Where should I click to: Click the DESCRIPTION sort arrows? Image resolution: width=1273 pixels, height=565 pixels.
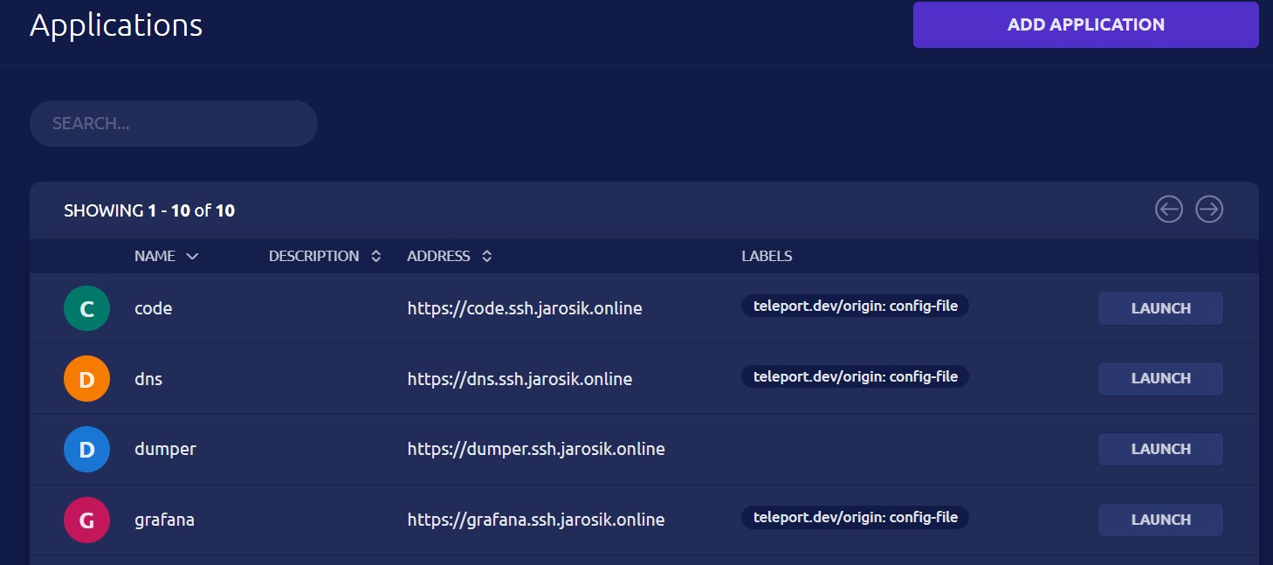tap(375, 256)
